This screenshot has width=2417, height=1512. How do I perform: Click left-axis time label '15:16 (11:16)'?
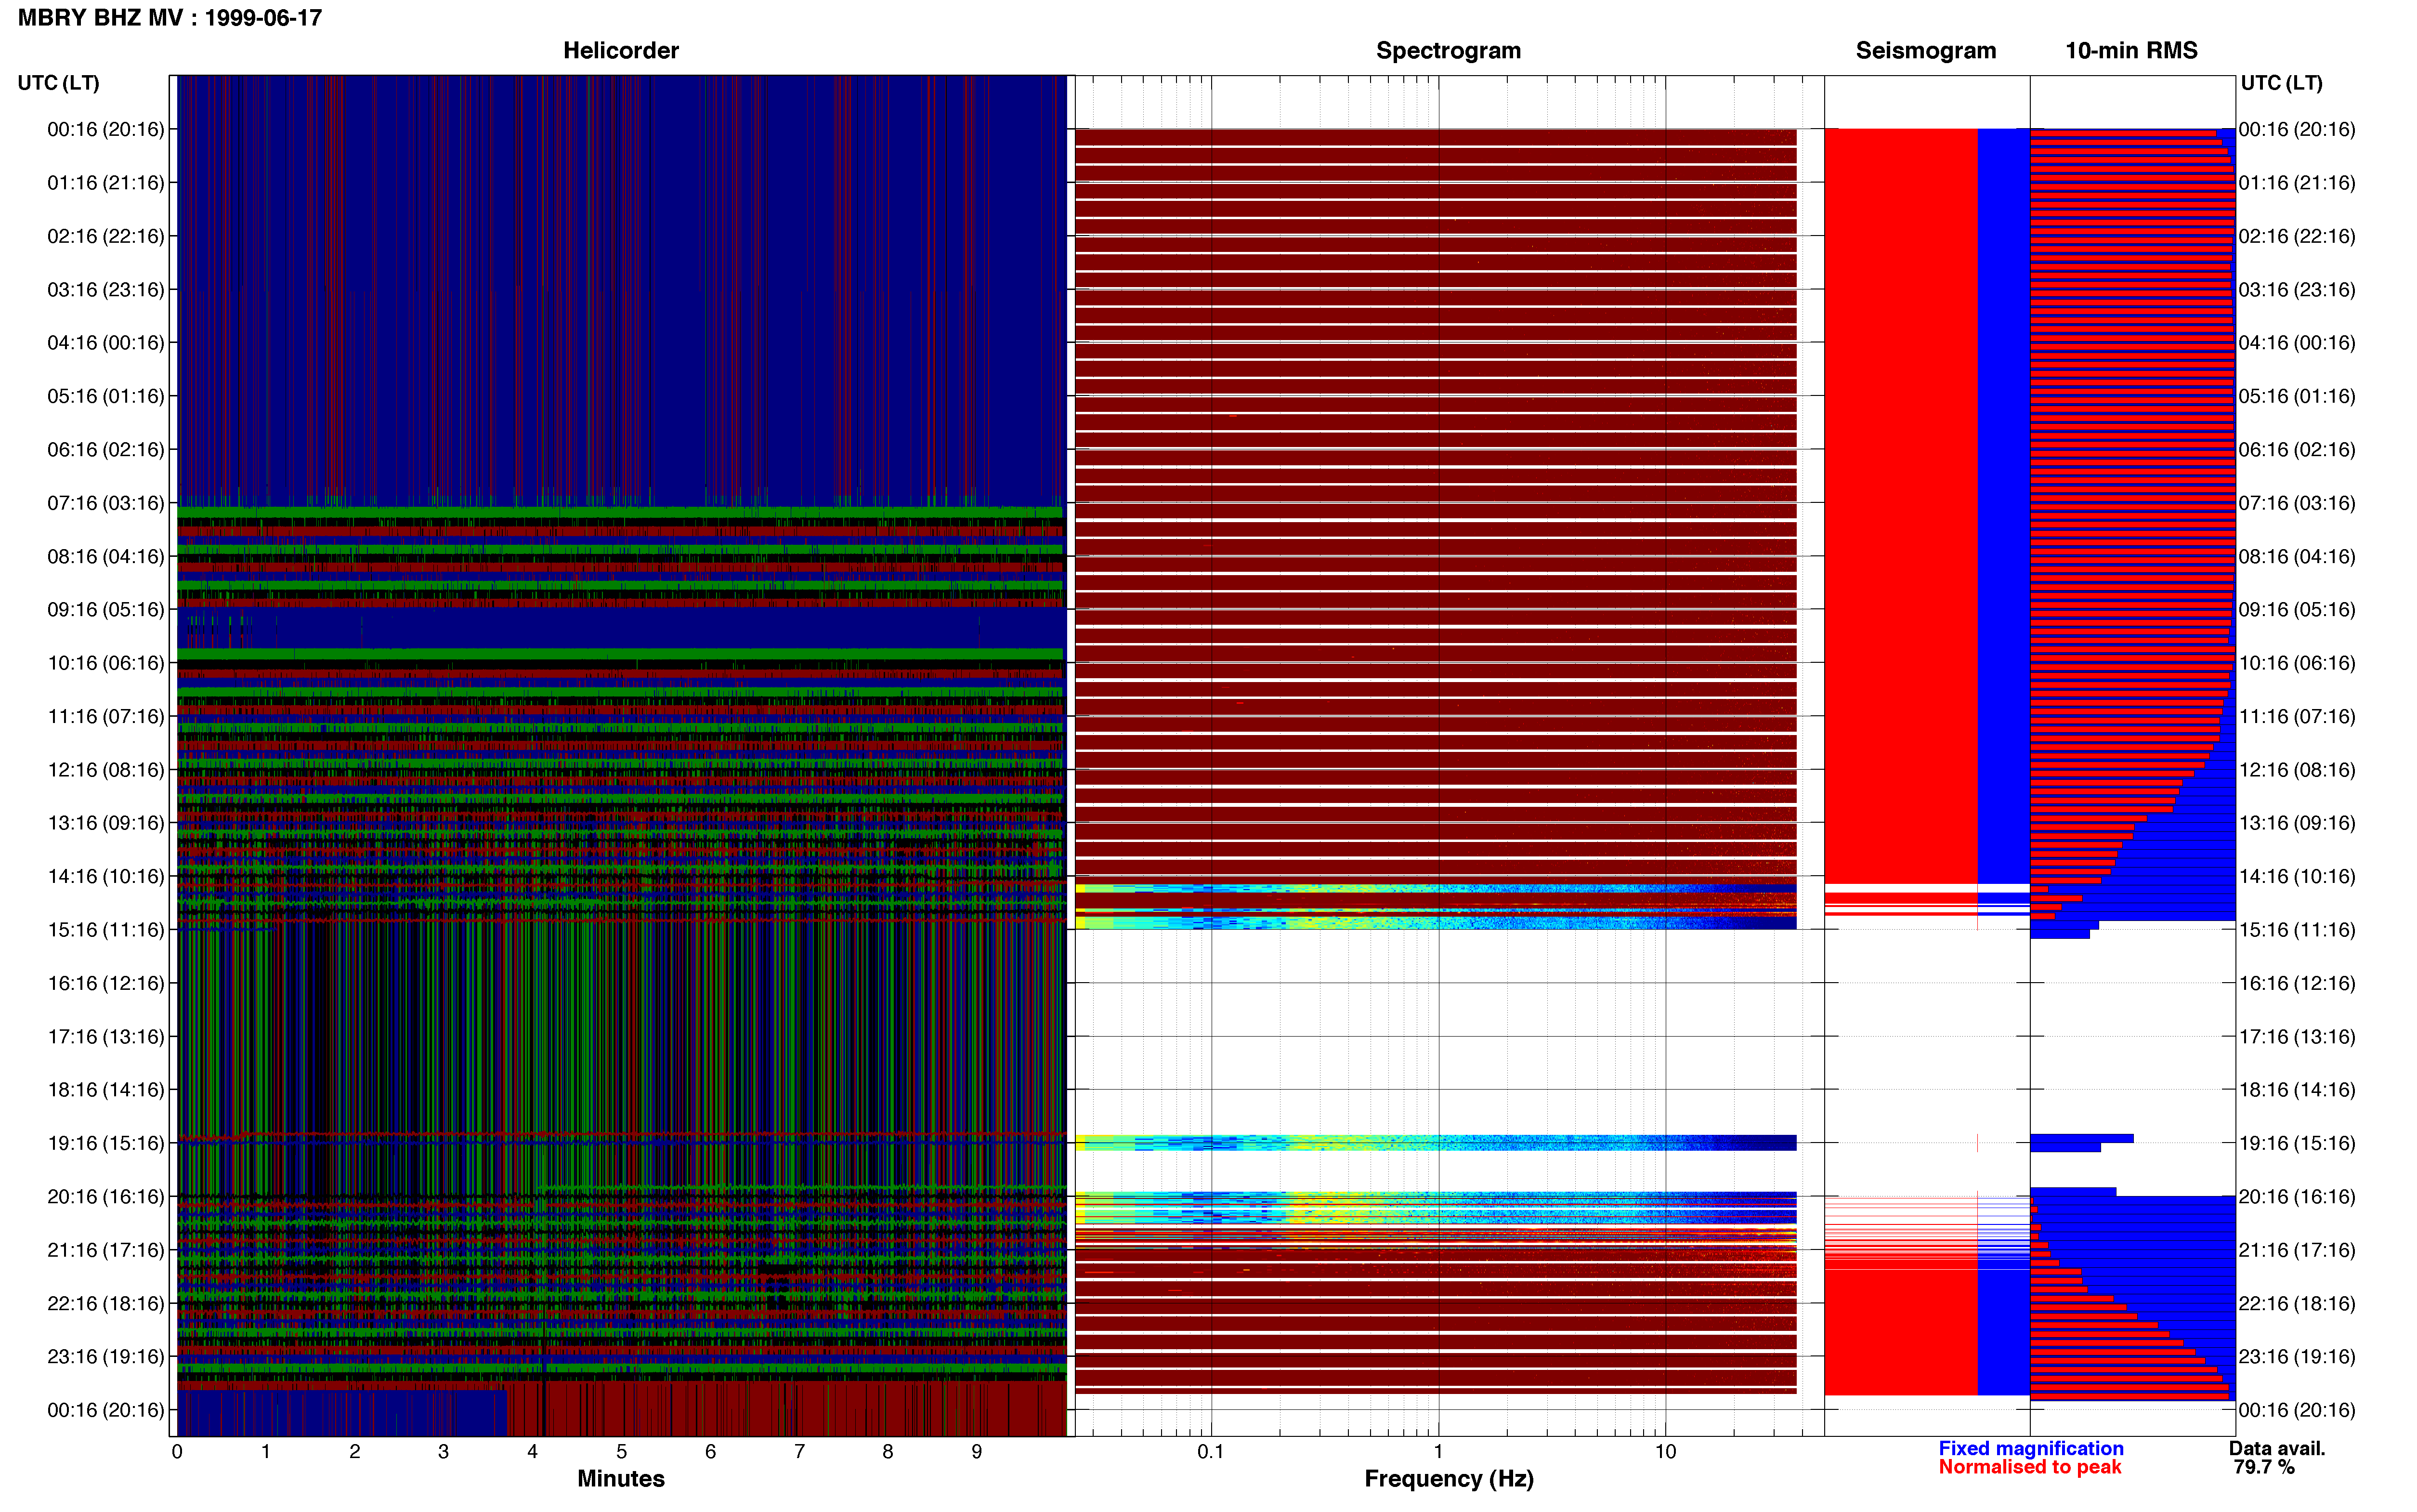coord(106,930)
